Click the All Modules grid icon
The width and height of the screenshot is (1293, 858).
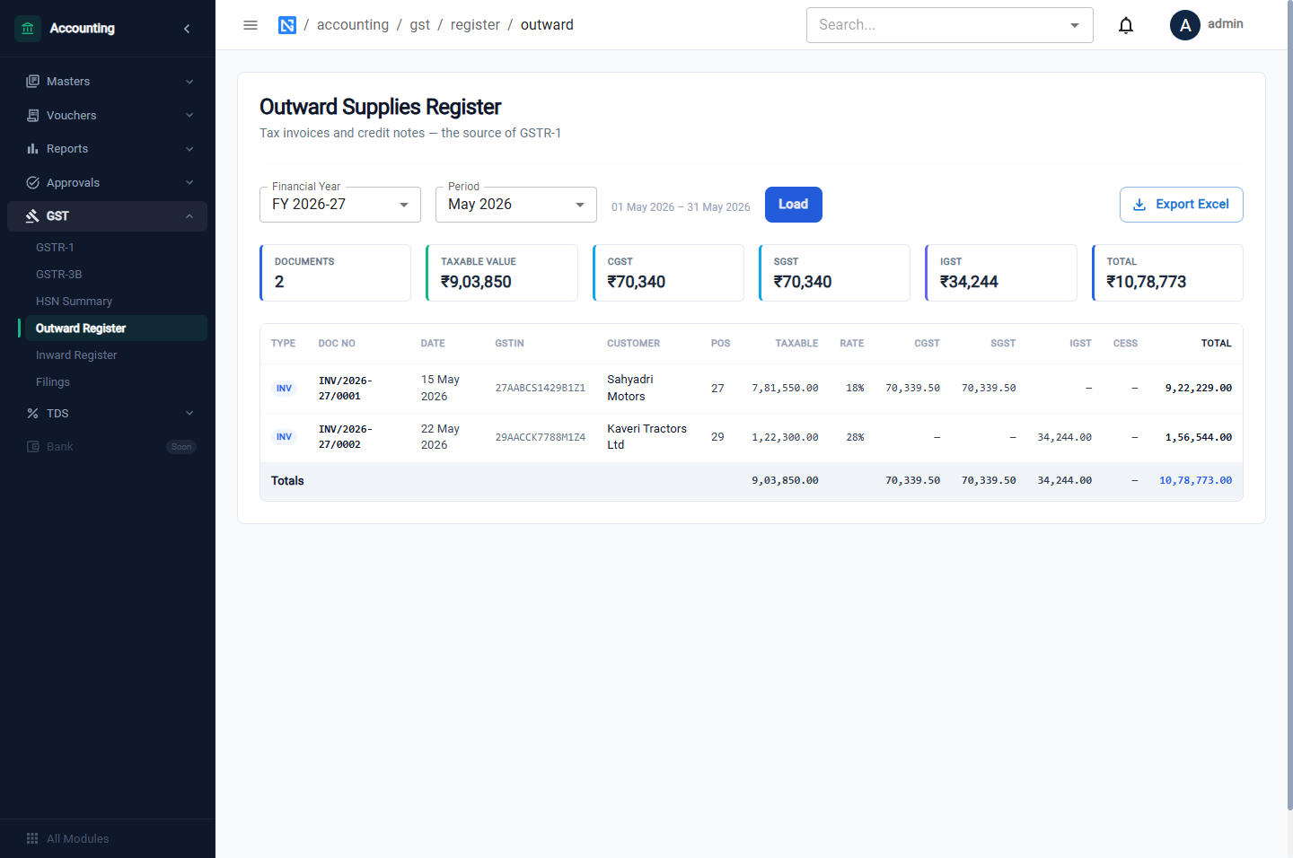(x=32, y=839)
